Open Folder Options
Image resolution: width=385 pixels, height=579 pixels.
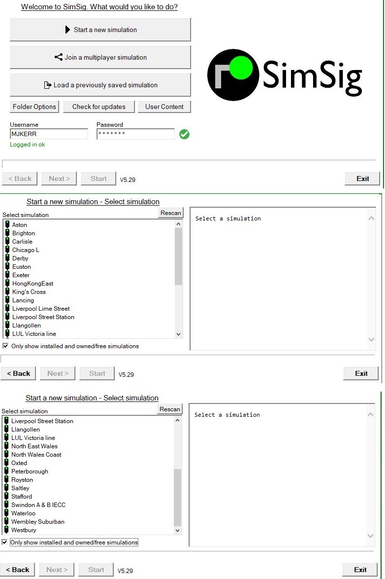click(x=34, y=107)
